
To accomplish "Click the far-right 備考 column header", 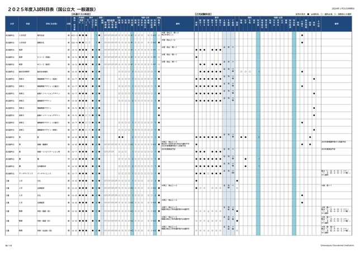I will click(x=337, y=25).
